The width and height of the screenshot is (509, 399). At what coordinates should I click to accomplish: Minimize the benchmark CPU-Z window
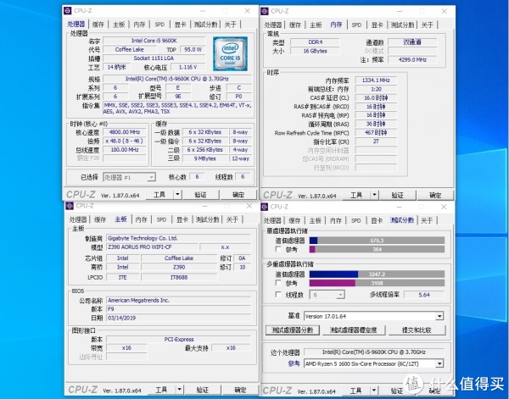tap(400, 207)
